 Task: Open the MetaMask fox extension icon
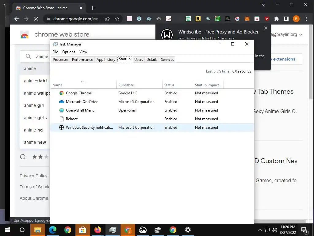247,19
